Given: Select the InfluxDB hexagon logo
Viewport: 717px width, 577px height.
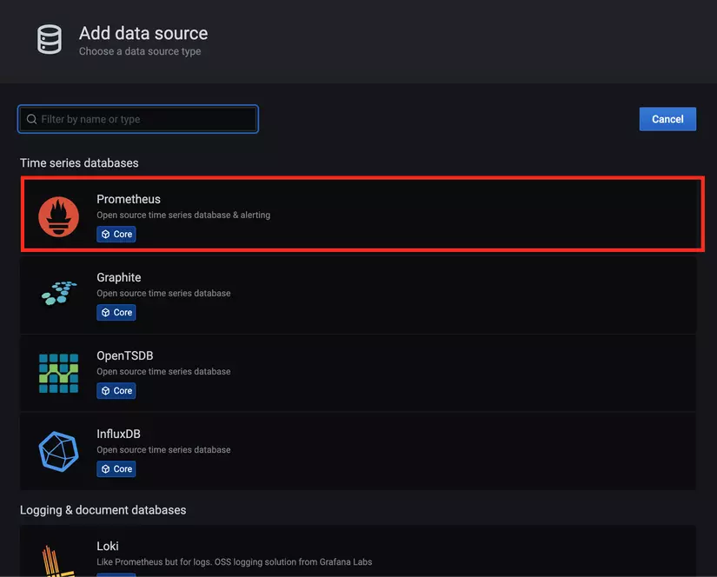Looking at the screenshot, I should click(58, 450).
